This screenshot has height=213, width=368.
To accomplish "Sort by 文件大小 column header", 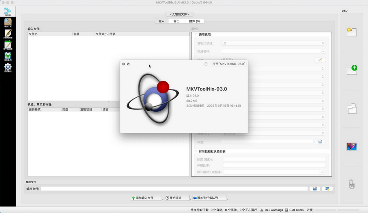I will pyautogui.click(x=101, y=34).
